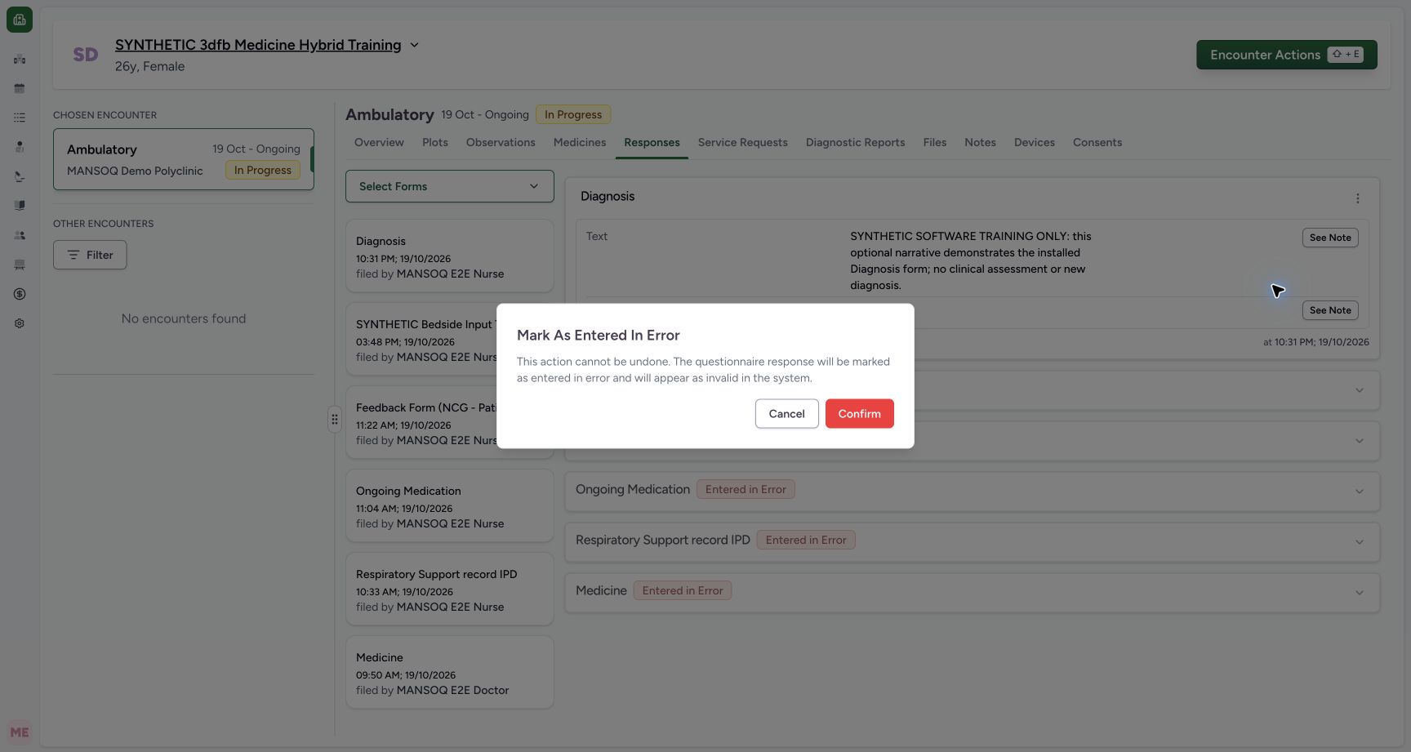Image resolution: width=1411 pixels, height=752 pixels.
Task: Open the Consents tab
Action: click(1097, 142)
